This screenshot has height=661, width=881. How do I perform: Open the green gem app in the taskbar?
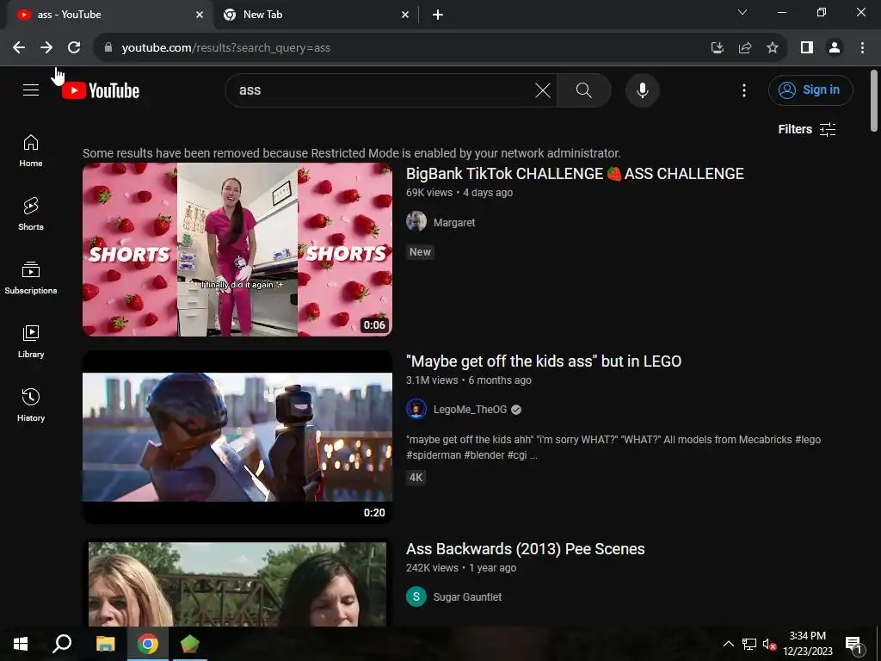(x=190, y=644)
